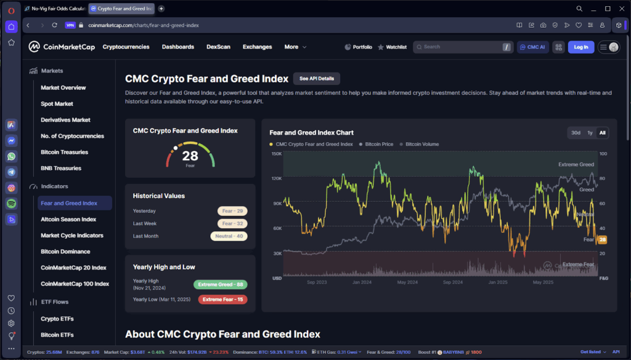Image resolution: width=631 pixels, height=360 pixels.
Task: Open the Cryptocurrencies menu
Action: click(126, 47)
